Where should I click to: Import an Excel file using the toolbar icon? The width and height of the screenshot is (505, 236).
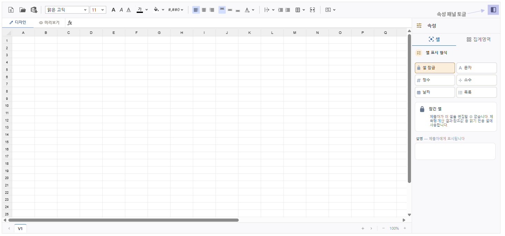[34, 10]
